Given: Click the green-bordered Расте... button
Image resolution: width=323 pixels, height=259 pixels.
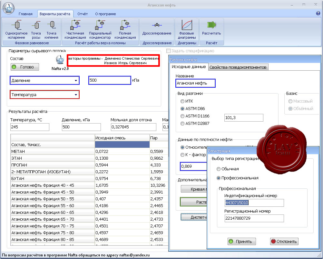Looking at the screenshot, I should (193, 202).
